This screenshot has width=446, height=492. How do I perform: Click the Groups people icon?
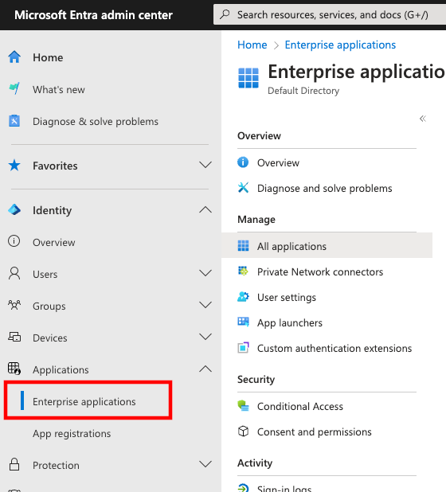pos(14,305)
